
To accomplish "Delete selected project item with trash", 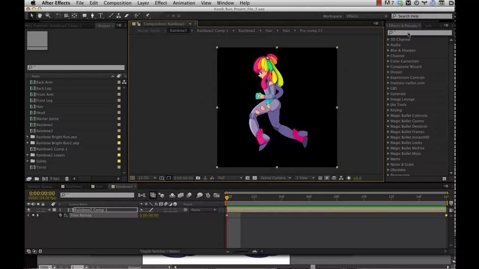I will 67,179.
